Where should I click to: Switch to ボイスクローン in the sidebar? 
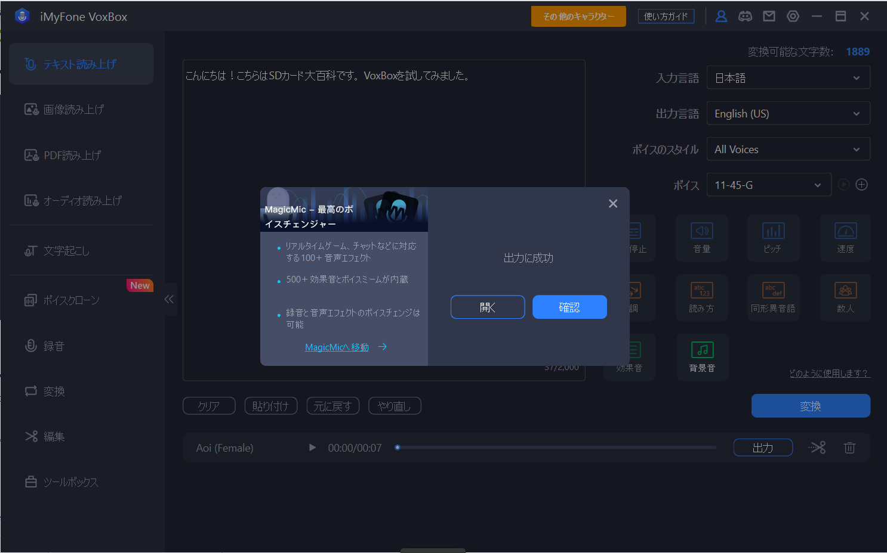coord(71,300)
